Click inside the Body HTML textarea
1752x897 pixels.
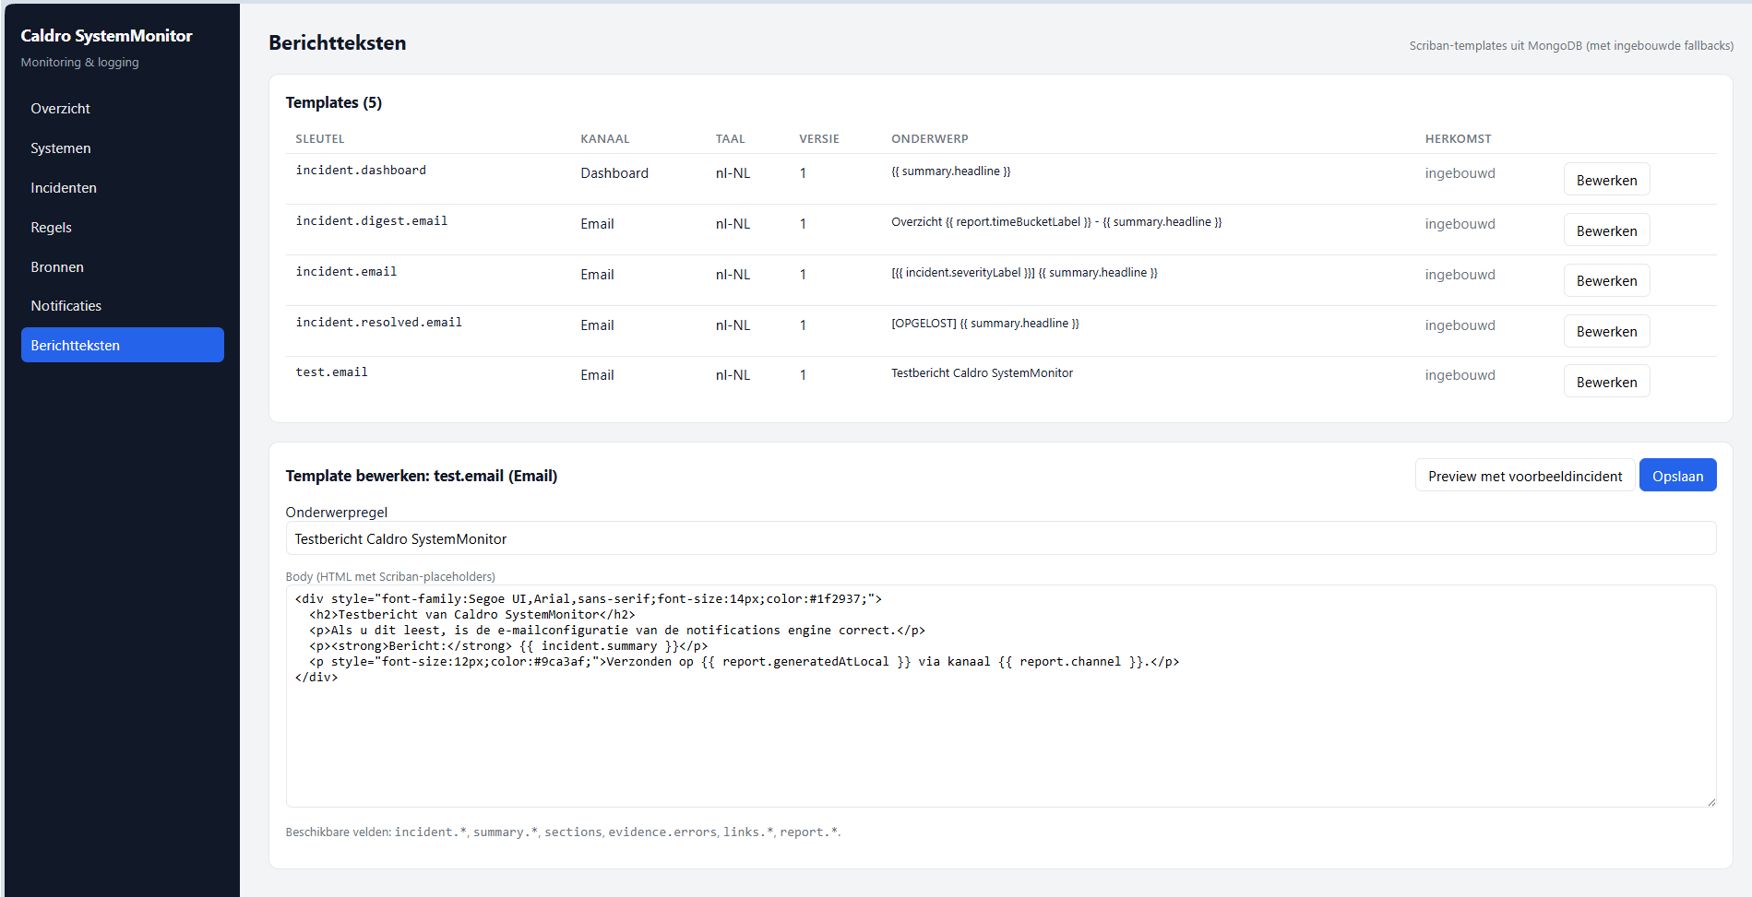1000,696
